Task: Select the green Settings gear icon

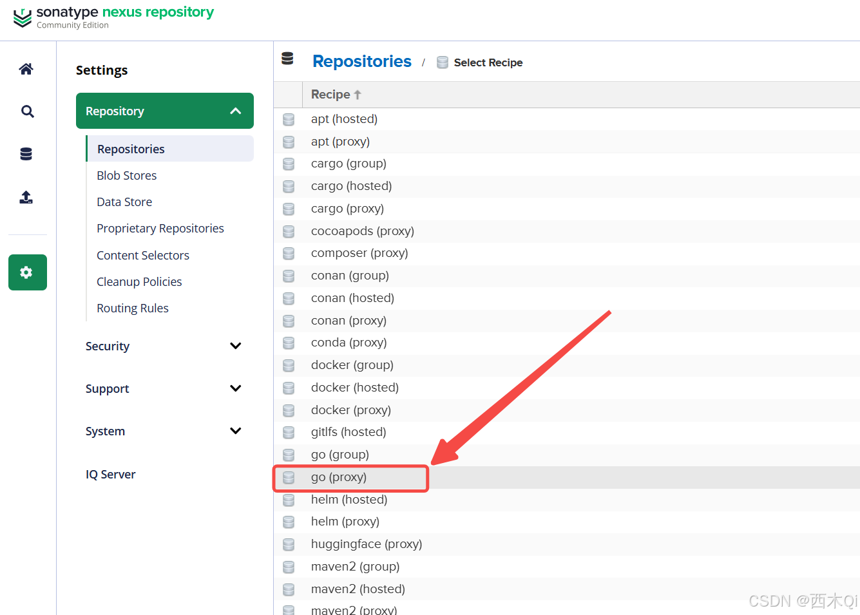Action: 28,272
